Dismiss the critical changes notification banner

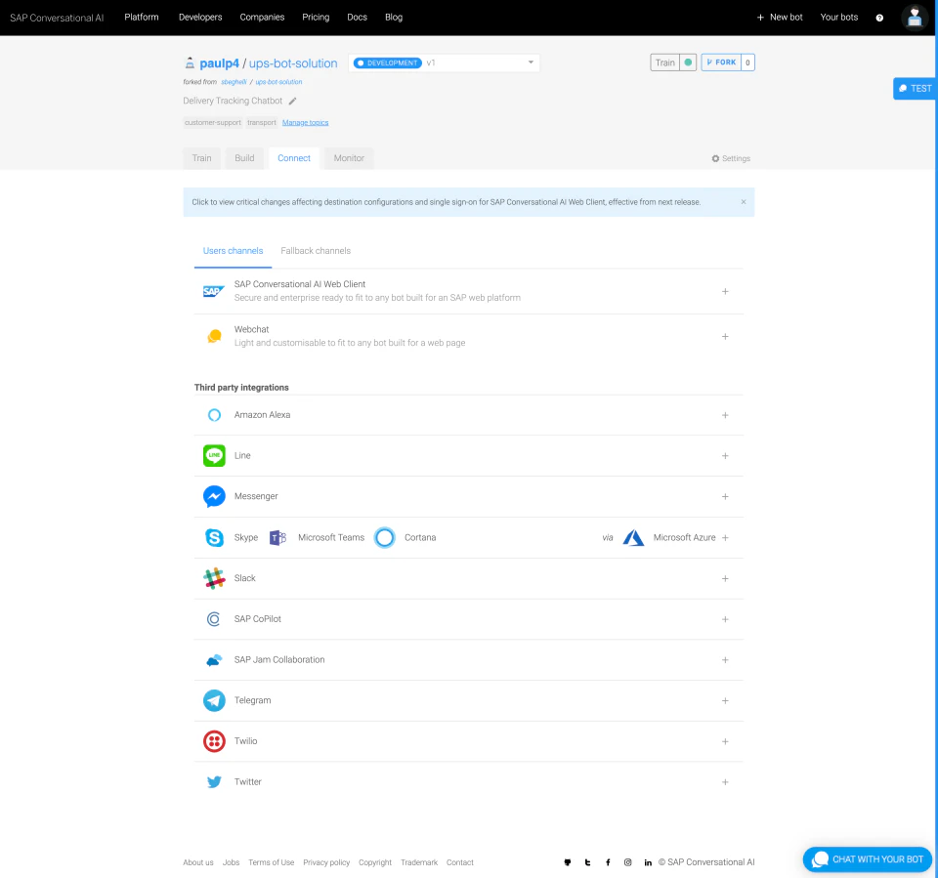(743, 201)
